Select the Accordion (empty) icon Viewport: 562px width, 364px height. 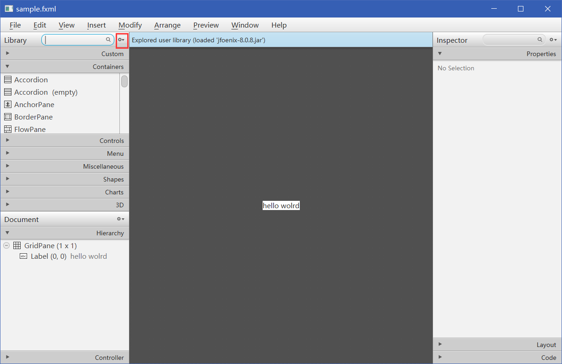click(x=8, y=92)
